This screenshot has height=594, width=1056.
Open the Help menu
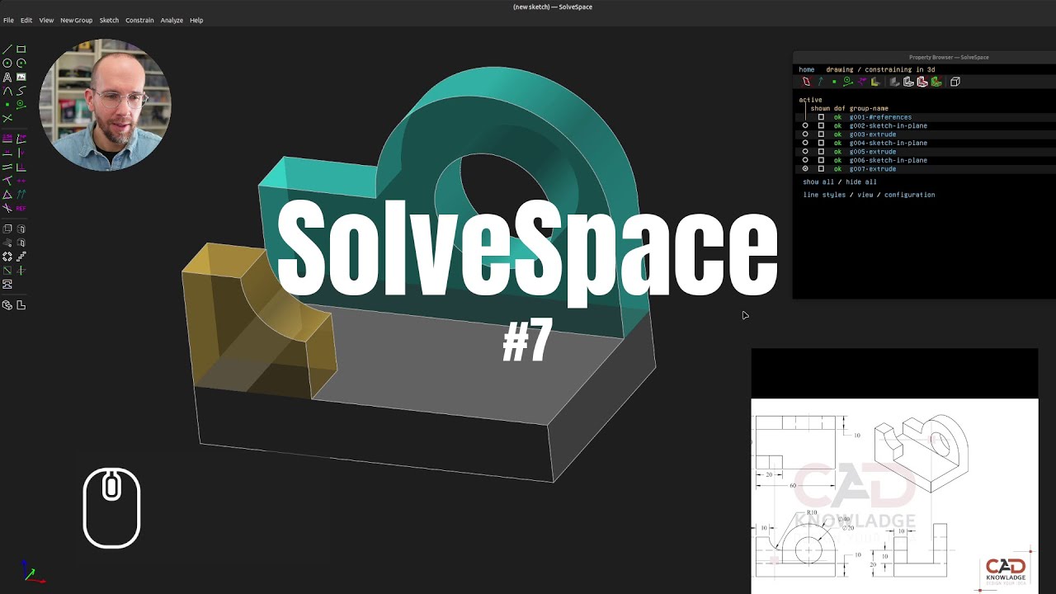(x=196, y=20)
